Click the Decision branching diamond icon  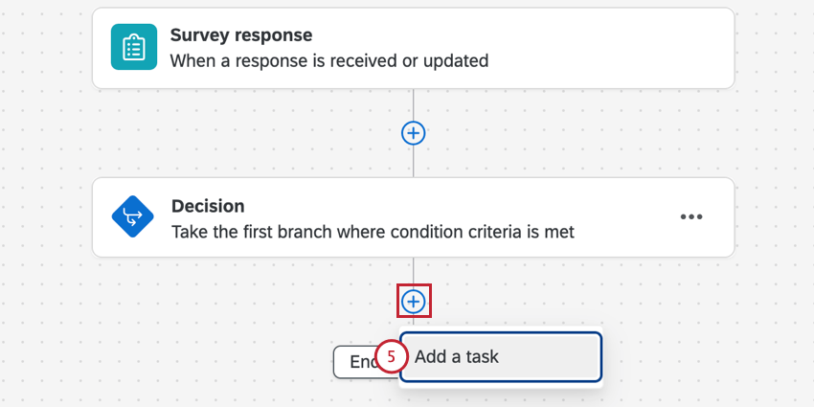[133, 217]
